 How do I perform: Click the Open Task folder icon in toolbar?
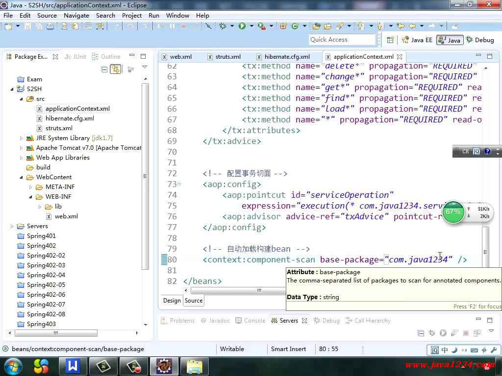pos(327,26)
